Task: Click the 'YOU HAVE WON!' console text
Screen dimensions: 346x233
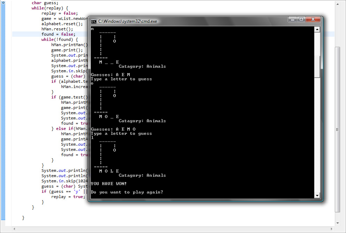Action: (108, 184)
